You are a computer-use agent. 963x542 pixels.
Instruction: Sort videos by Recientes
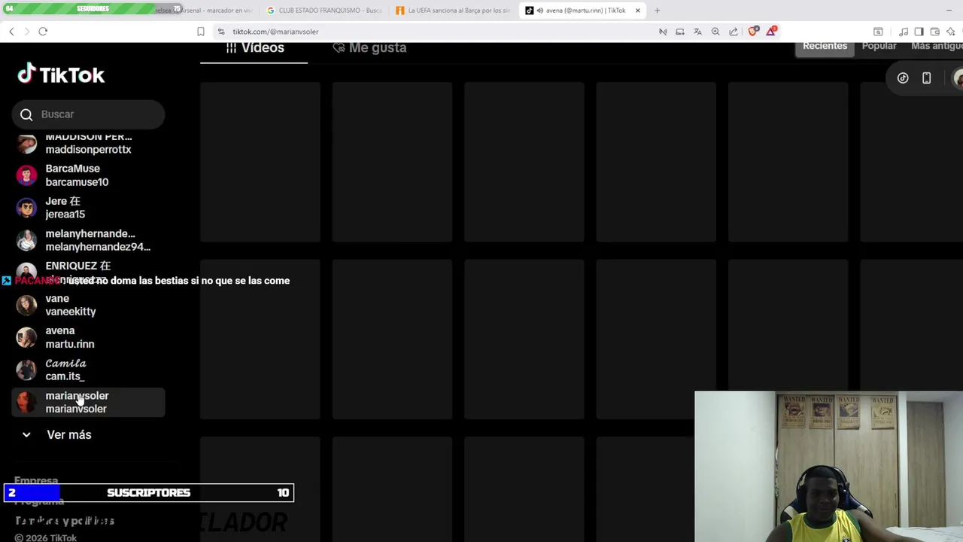coord(825,47)
